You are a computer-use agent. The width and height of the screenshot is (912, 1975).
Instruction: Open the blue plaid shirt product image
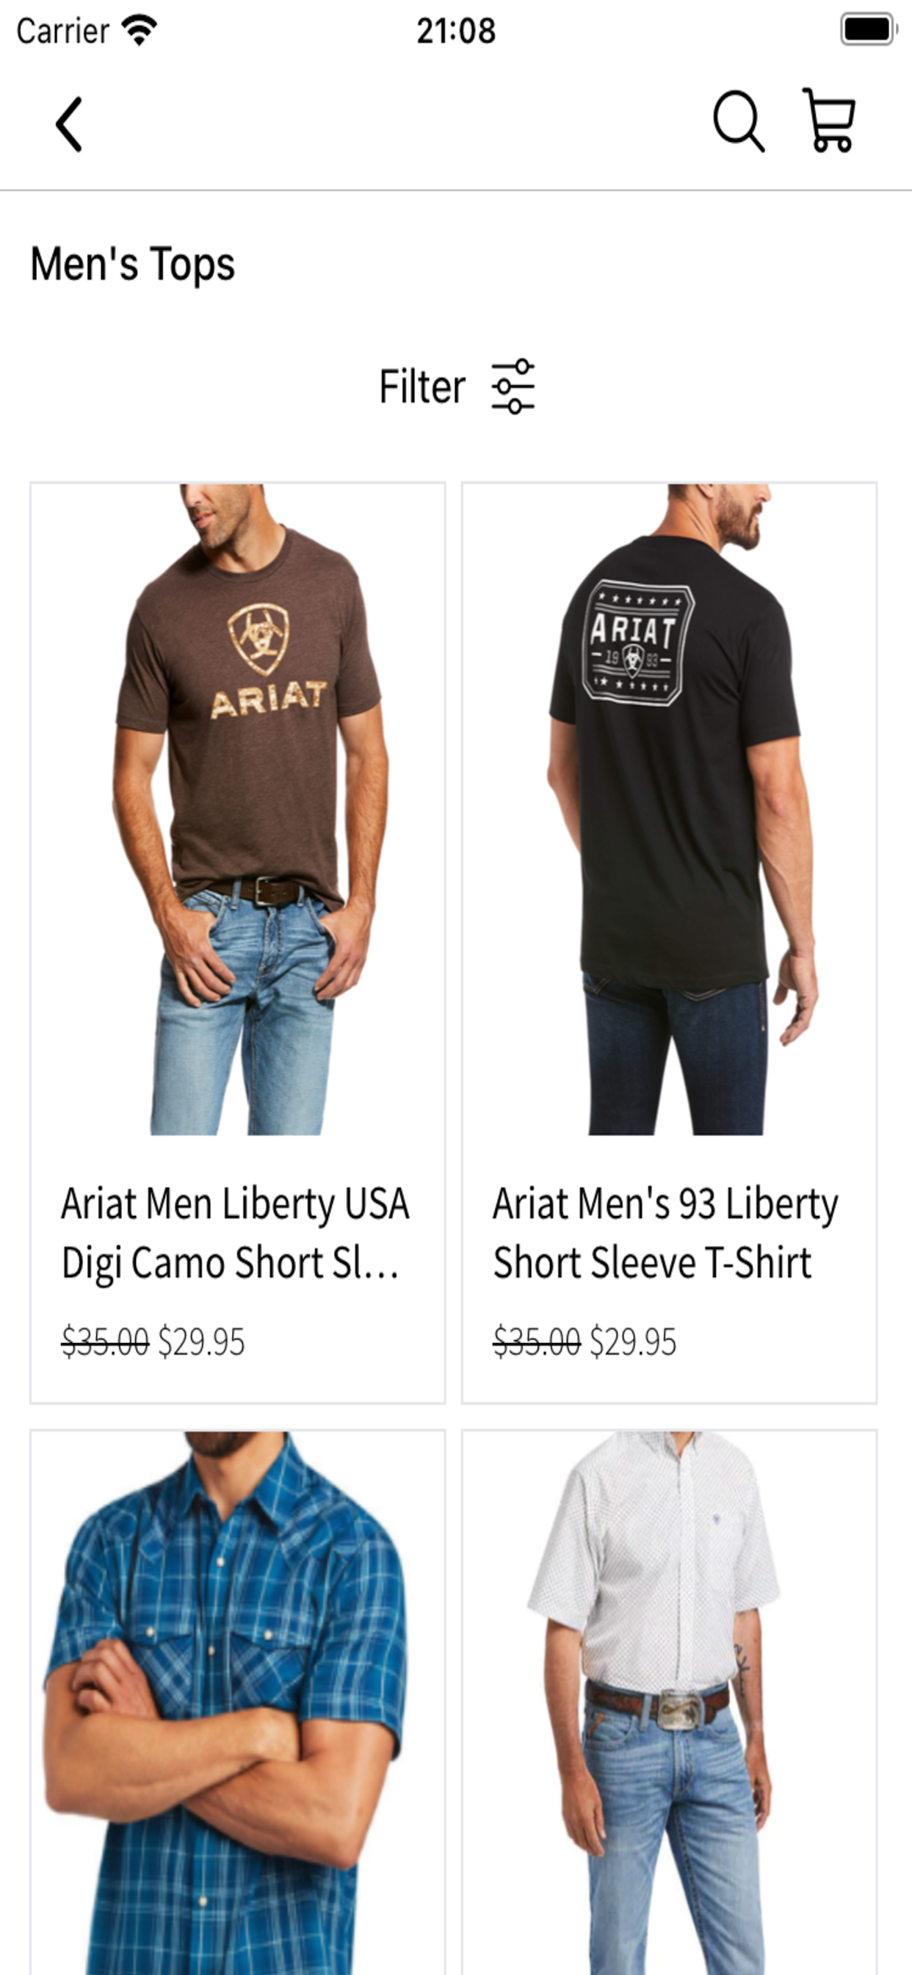point(238,1703)
